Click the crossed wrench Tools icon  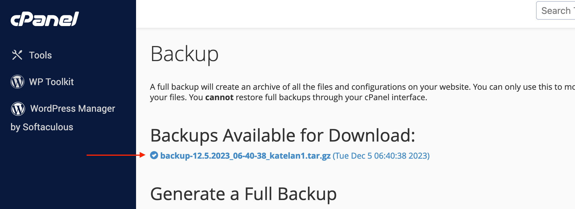[17, 55]
